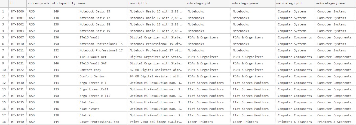
Task: Select stock quantity 136 cell
Action: 64,37
